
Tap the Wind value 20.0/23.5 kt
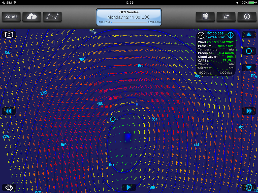point(216,42)
